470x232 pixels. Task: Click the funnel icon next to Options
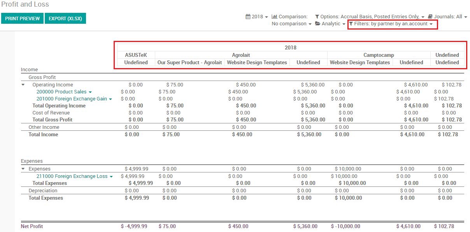pyautogui.click(x=317, y=17)
